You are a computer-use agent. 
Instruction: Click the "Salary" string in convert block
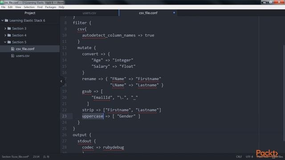101,66
